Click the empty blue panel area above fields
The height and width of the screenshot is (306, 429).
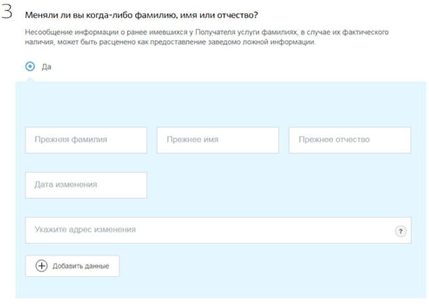[220, 104]
